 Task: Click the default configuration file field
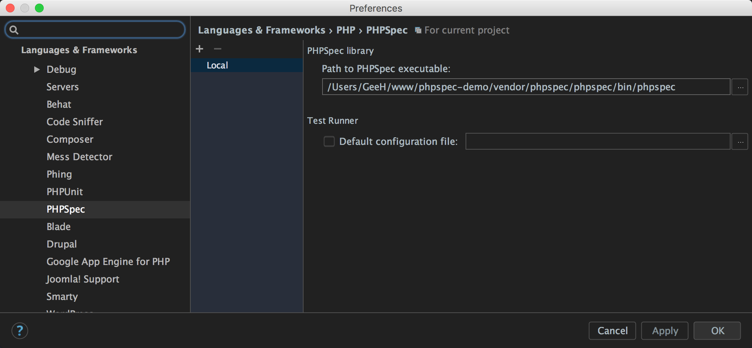[598, 142]
